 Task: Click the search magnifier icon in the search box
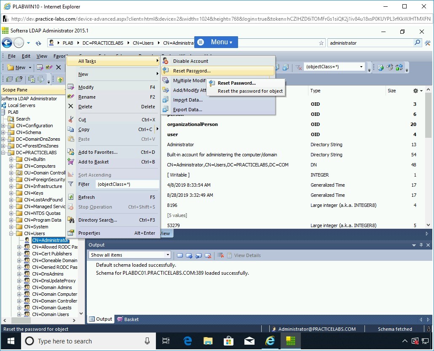tap(417, 43)
